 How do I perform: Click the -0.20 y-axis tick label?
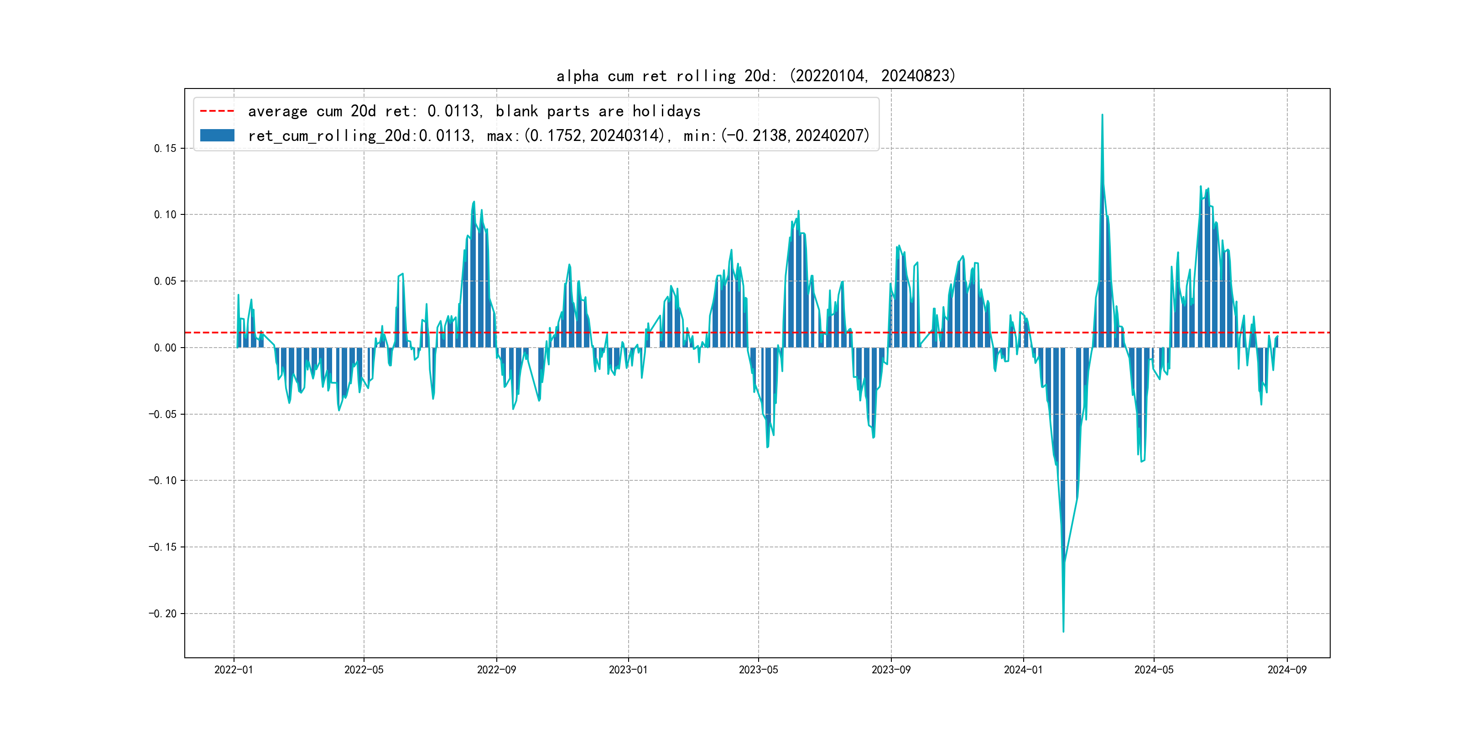[163, 614]
